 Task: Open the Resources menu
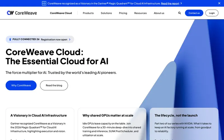[x=141, y=13]
